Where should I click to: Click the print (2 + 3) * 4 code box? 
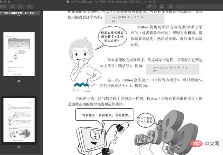tap(173, 69)
